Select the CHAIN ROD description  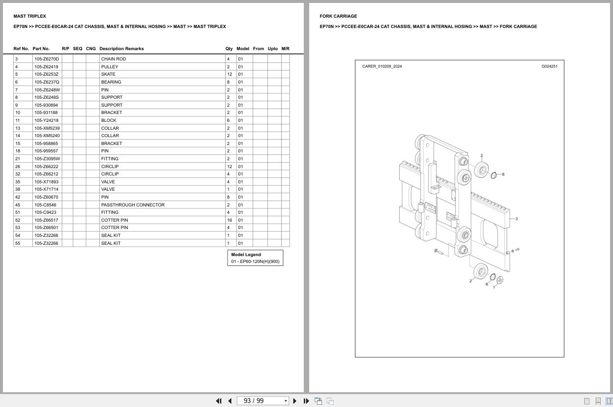(114, 59)
